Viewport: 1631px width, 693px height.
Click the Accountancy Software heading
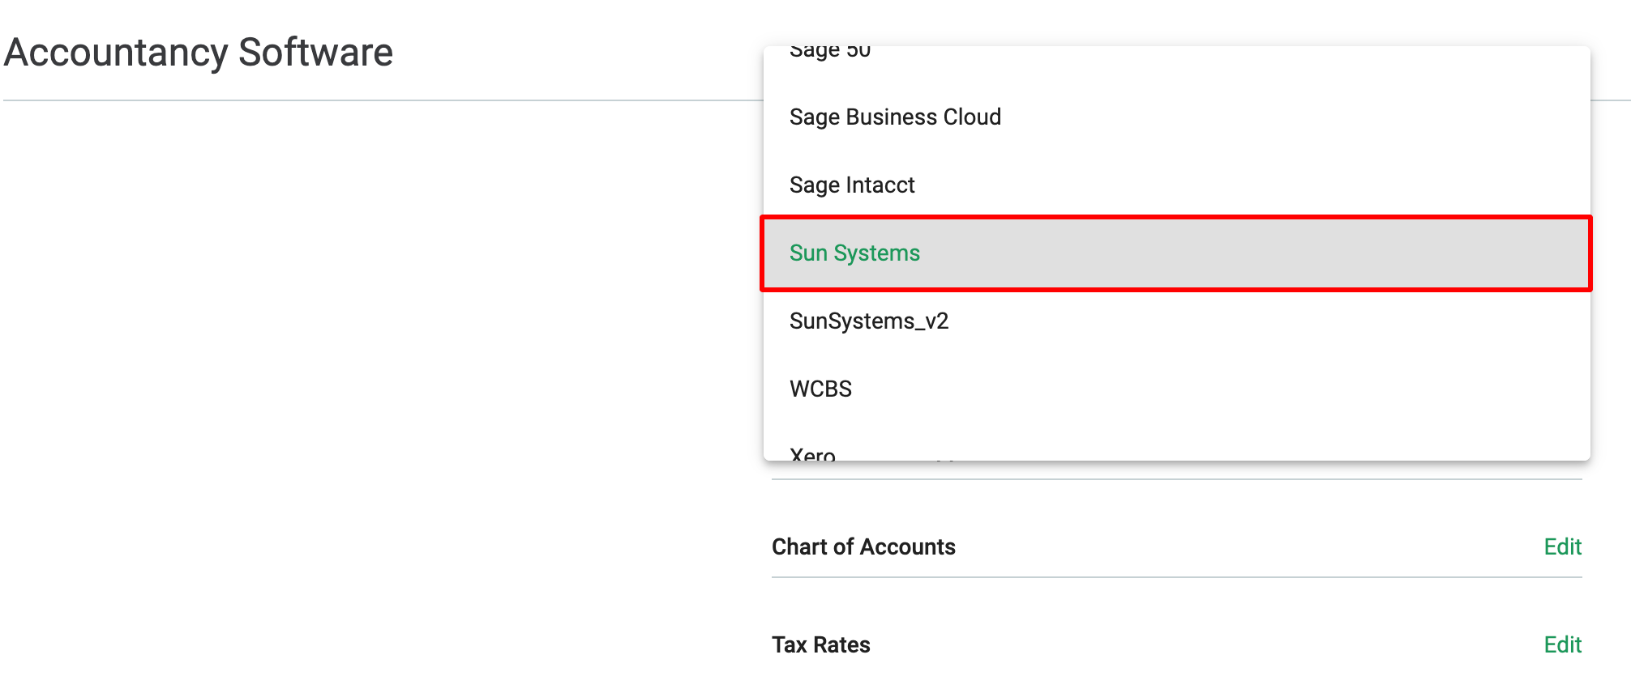tap(199, 53)
